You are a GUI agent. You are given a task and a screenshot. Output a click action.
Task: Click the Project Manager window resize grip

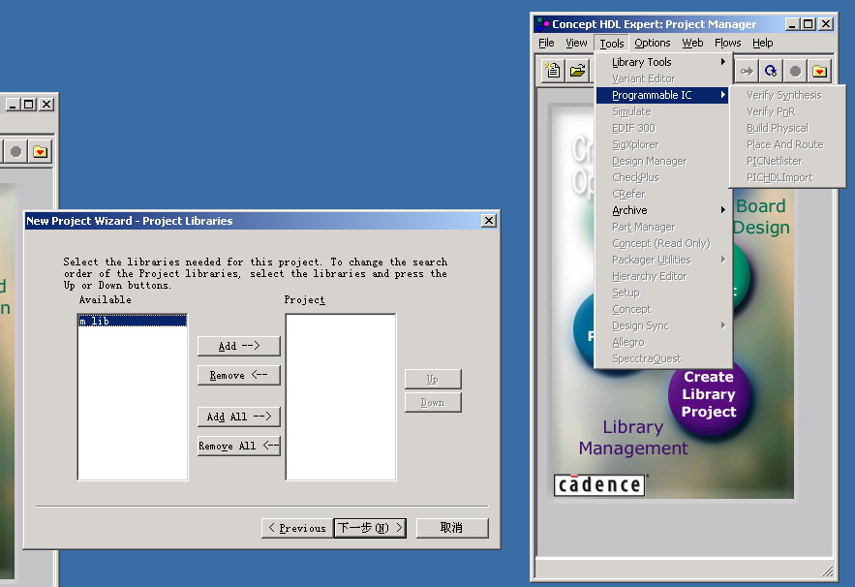(x=828, y=571)
